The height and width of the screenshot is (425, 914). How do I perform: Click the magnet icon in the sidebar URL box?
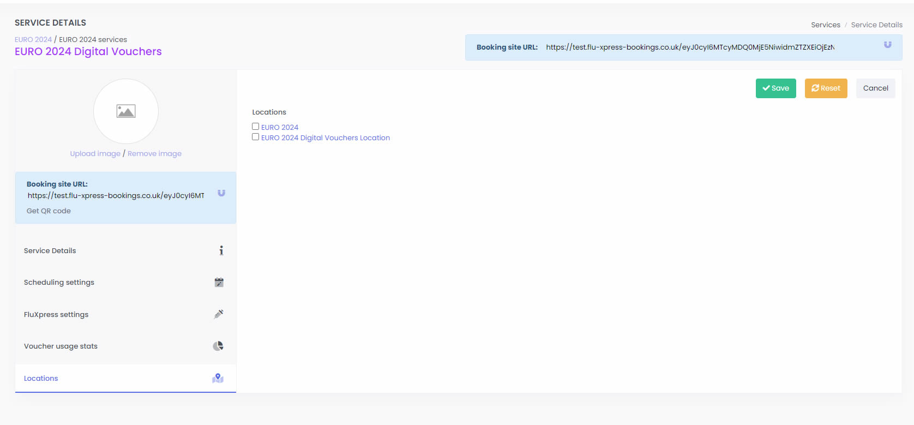point(221,193)
